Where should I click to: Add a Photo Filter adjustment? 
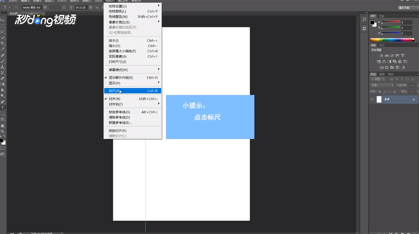395,61
